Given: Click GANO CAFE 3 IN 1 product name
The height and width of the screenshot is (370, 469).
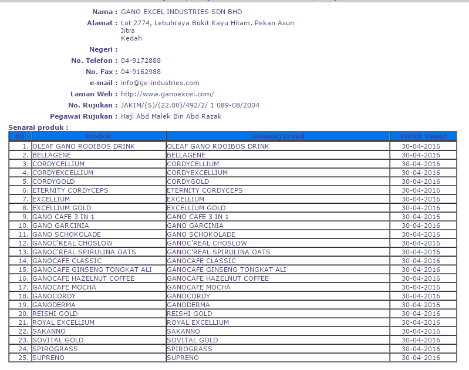Looking at the screenshot, I should point(63,217).
